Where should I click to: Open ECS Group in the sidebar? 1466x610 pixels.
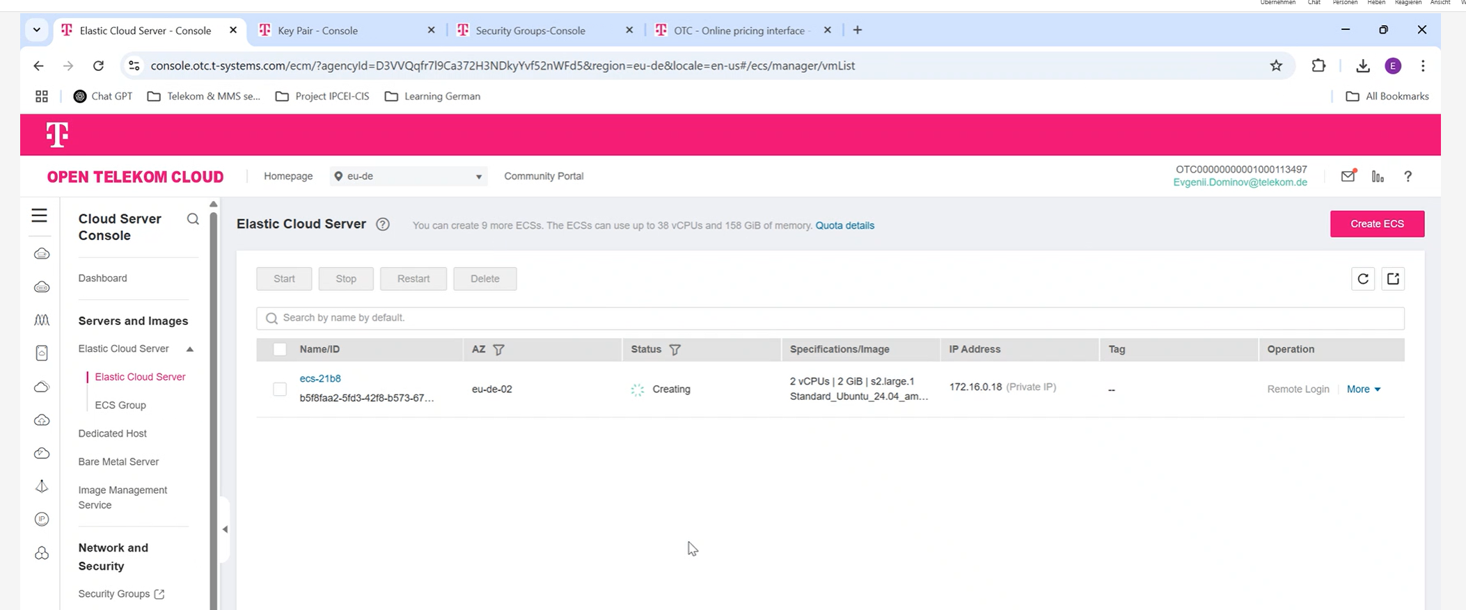click(x=120, y=405)
